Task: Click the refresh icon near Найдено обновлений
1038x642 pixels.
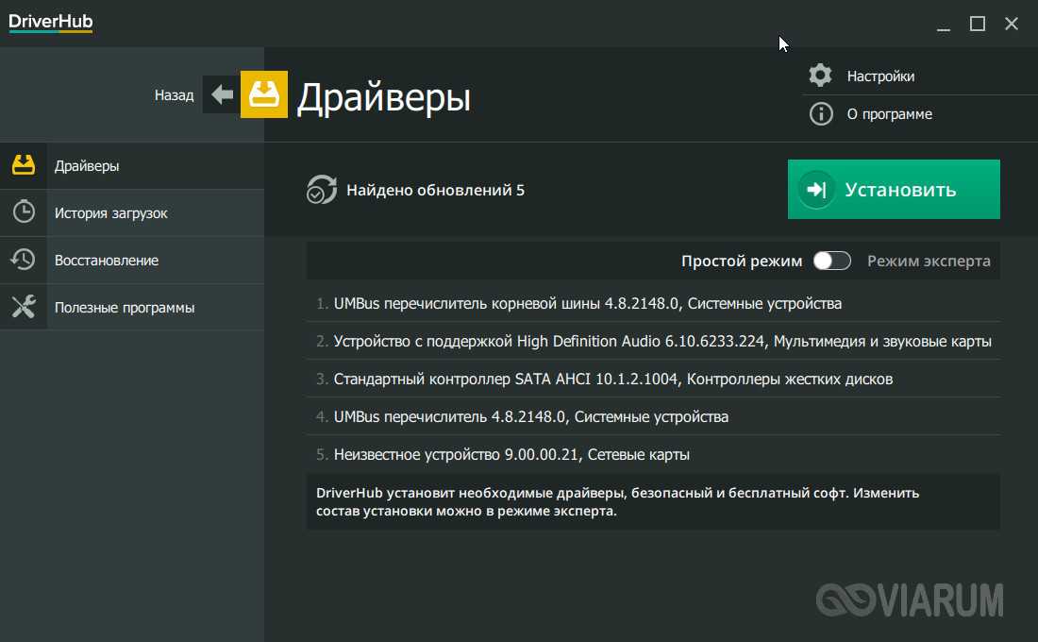Action: click(322, 190)
